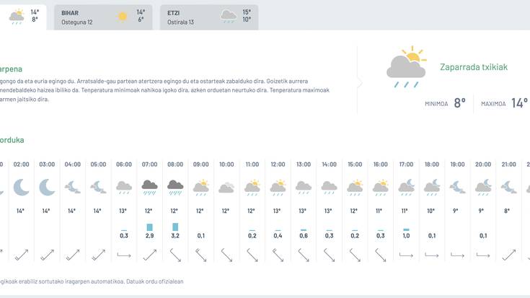Click the rain cloud icon at 14:00
Viewport: 530px width, 298px height.
pos(330,188)
